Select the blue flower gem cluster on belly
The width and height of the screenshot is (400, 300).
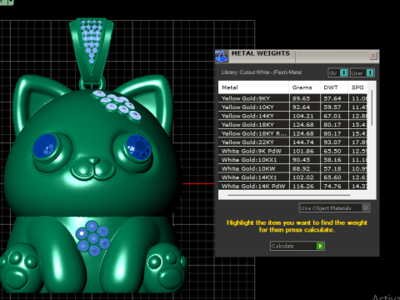tap(92, 237)
